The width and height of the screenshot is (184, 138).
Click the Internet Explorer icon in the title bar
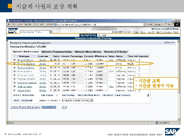pyautogui.click(x=8, y=21)
